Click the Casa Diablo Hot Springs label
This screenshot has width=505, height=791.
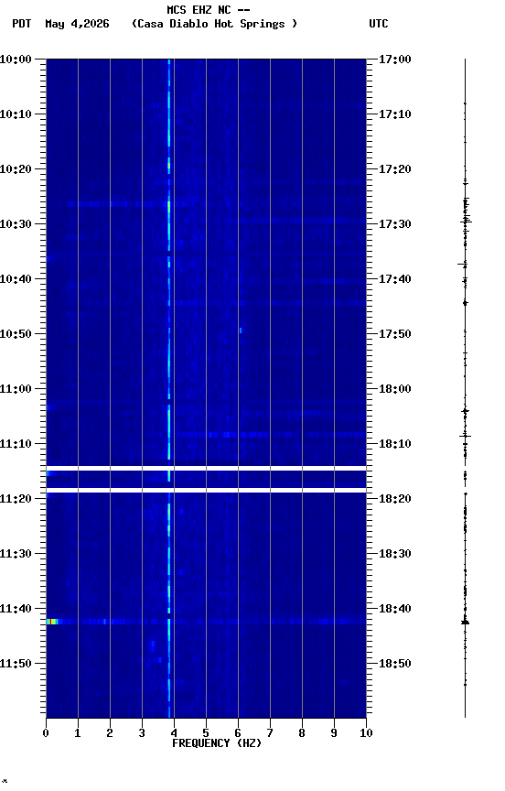tap(214, 24)
